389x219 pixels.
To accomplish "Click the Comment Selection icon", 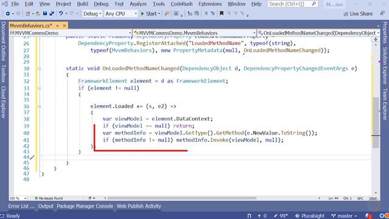I will click(x=190, y=13).
